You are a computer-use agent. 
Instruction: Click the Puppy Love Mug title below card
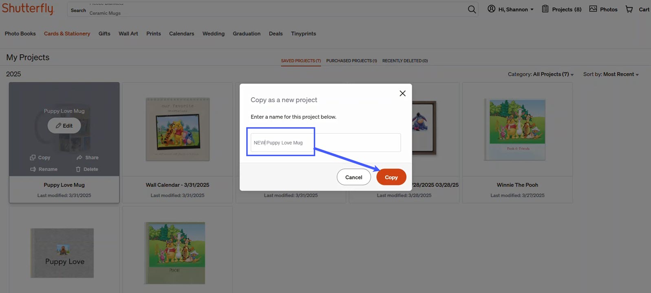coord(64,185)
